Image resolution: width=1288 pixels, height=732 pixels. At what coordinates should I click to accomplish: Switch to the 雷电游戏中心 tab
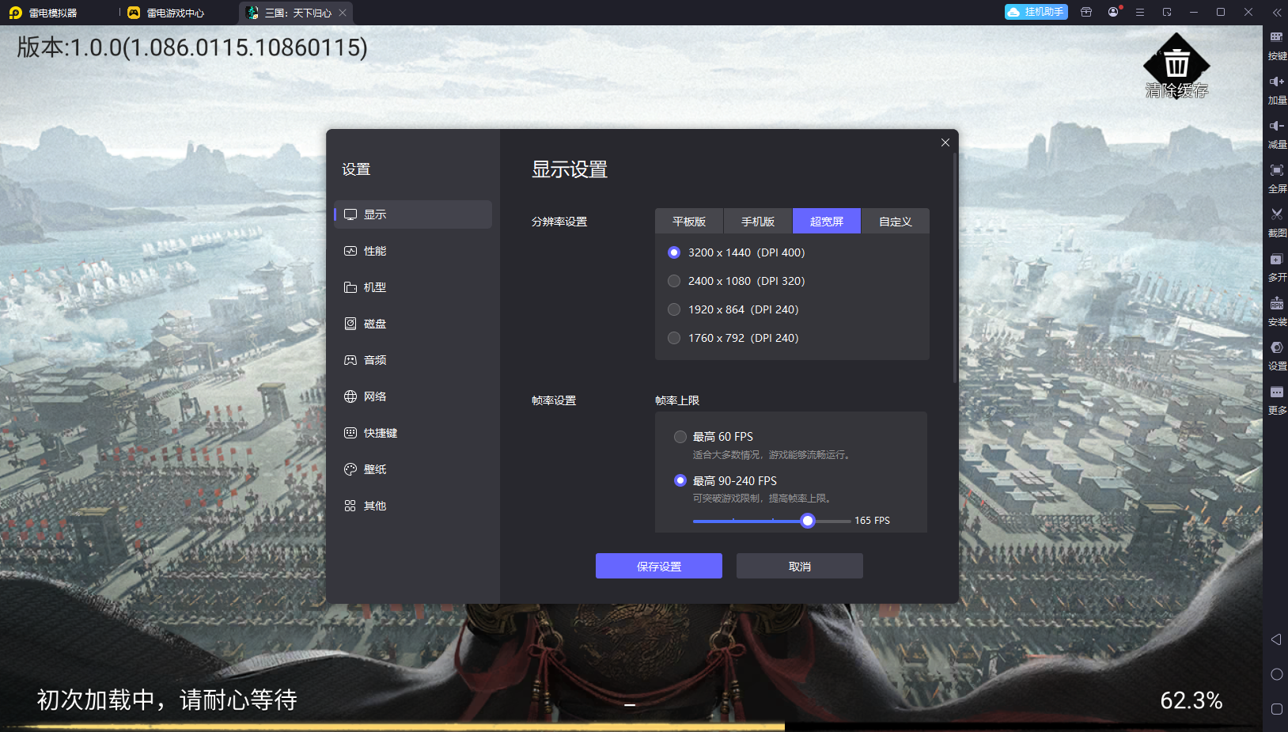pyautogui.click(x=166, y=13)
